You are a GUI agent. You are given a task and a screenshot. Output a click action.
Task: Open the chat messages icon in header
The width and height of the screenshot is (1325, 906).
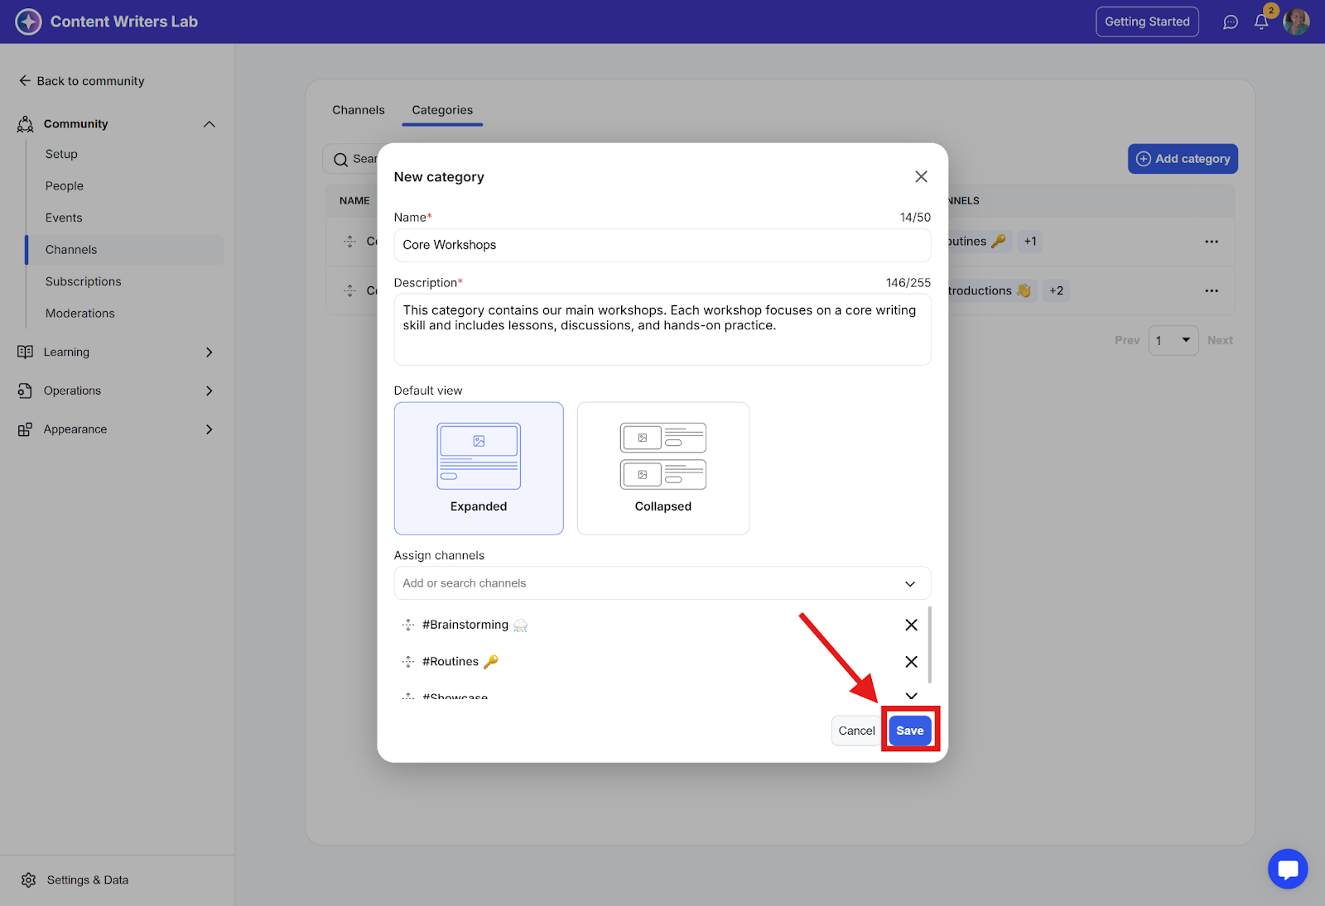click(x=1231, y=22)
